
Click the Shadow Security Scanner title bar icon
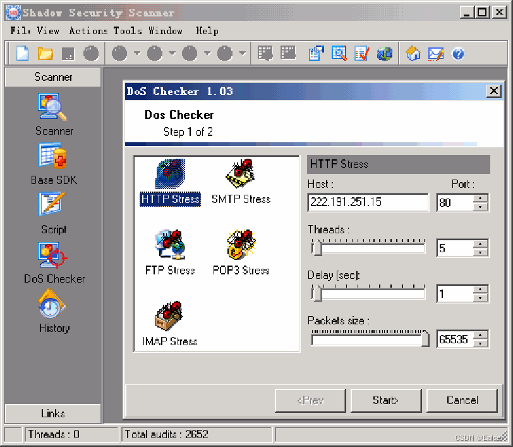[x=13, y=13]
